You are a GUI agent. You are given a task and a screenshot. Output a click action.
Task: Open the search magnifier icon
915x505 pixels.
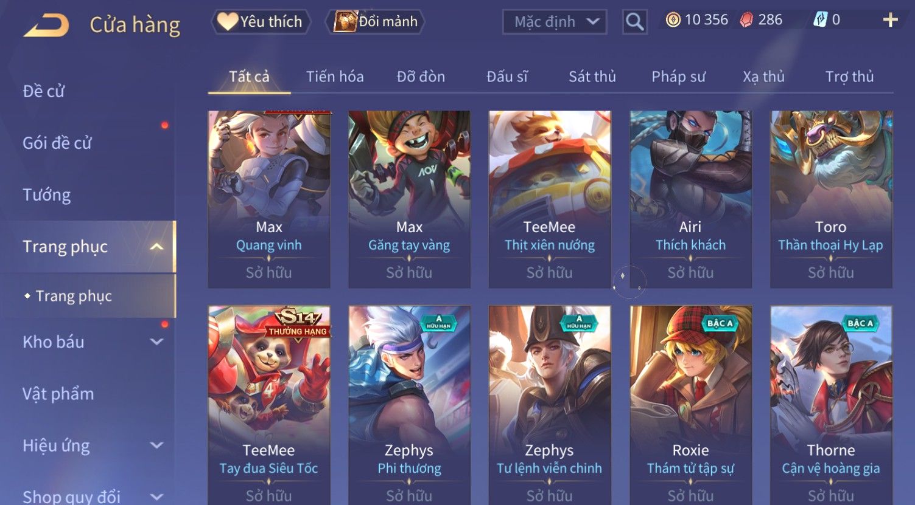coord(634,22)
